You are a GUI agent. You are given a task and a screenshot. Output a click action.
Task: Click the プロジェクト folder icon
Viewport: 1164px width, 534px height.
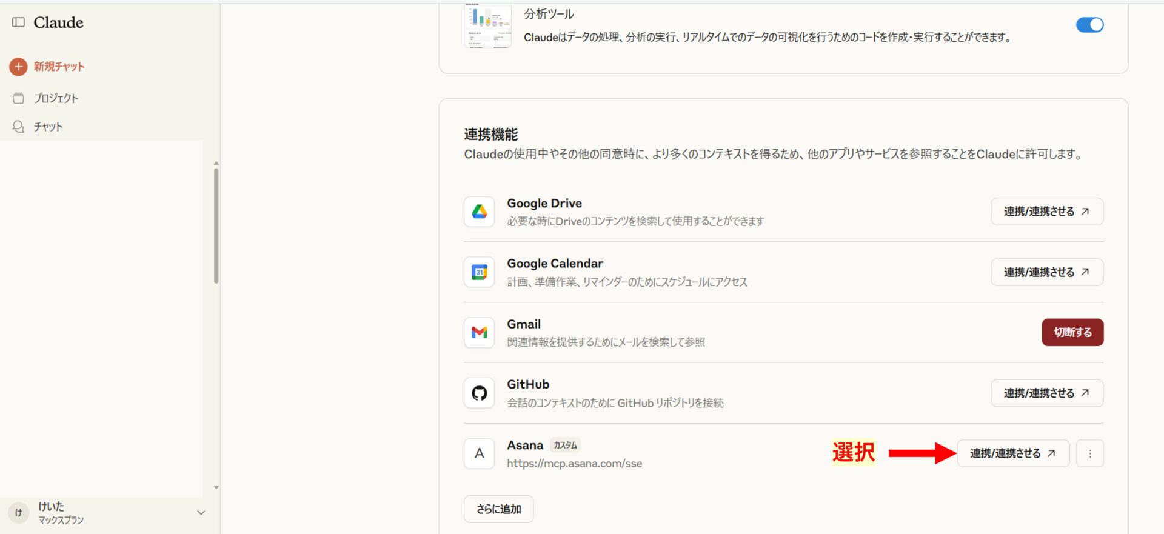tap(18, 98)
